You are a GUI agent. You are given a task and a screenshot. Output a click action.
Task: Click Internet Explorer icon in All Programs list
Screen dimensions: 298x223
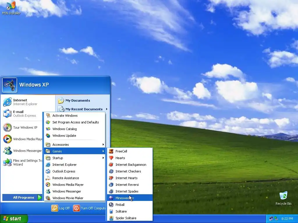(x=48, y=165)
